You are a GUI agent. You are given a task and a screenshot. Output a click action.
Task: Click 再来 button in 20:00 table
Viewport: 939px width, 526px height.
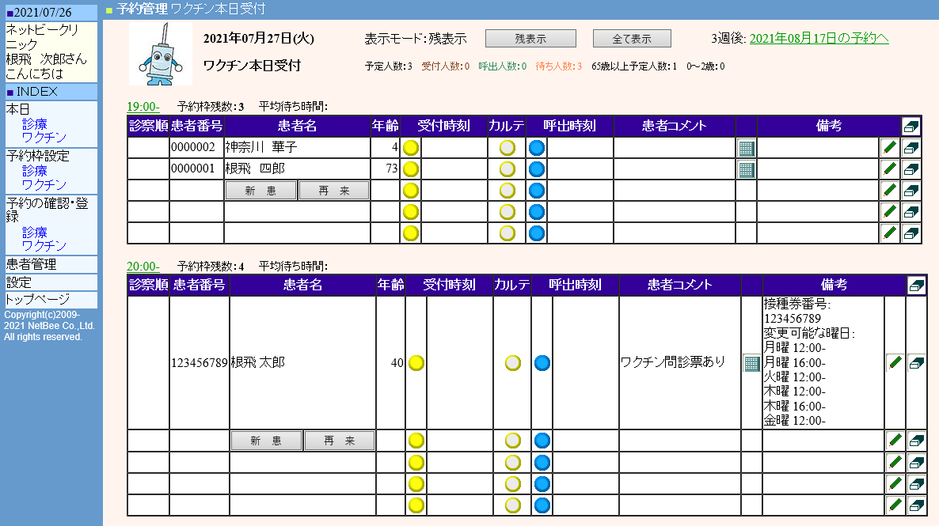coord(340,441)
